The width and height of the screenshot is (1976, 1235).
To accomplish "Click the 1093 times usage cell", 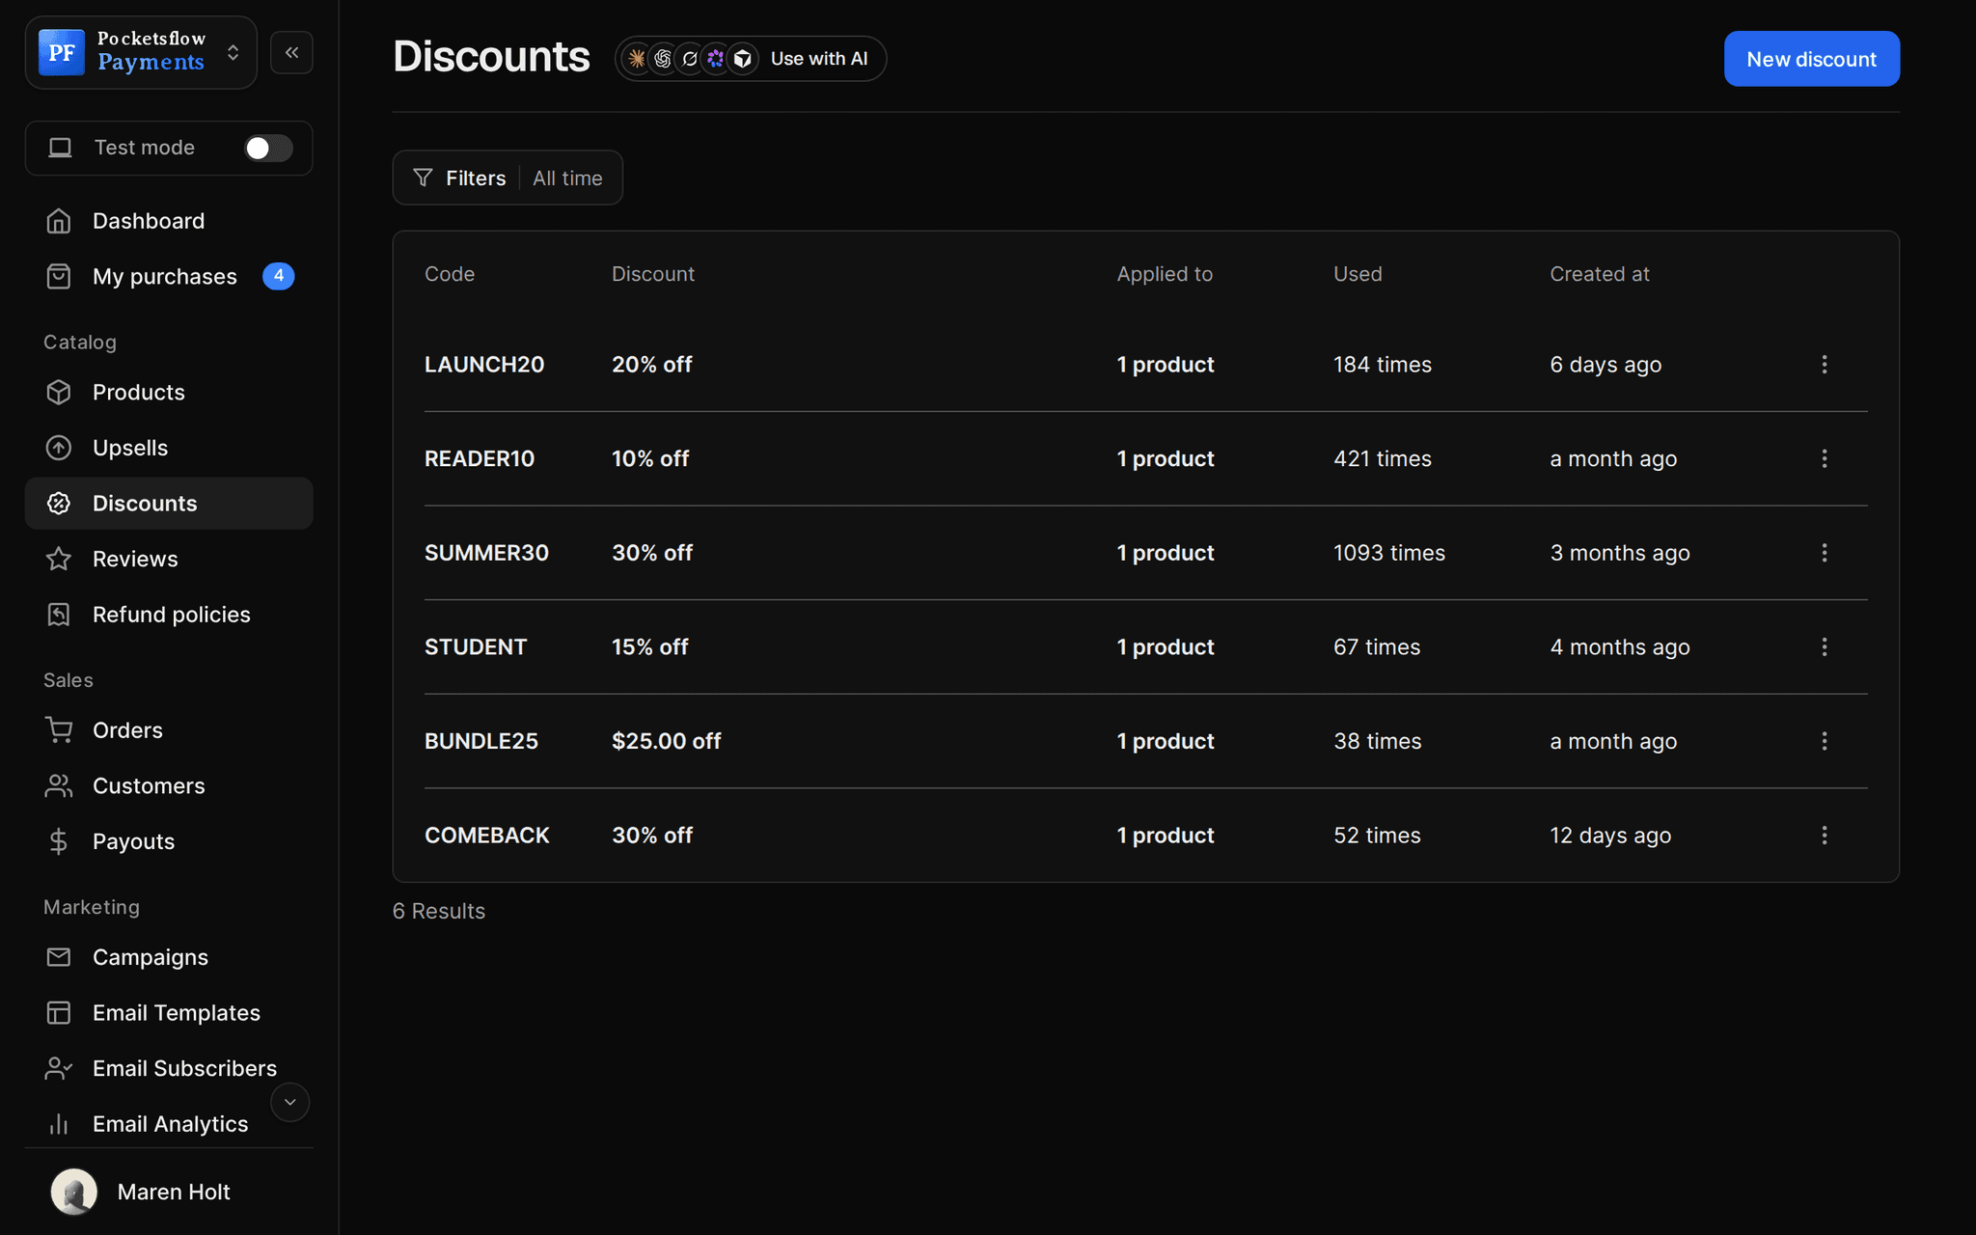I will (1389, 553).
